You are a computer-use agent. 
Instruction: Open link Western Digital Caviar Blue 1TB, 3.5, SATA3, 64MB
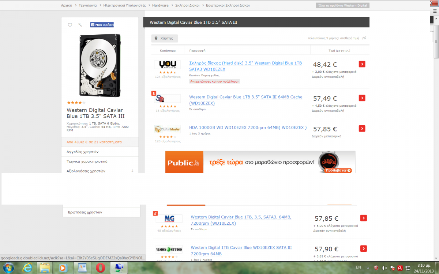[241, 220]
